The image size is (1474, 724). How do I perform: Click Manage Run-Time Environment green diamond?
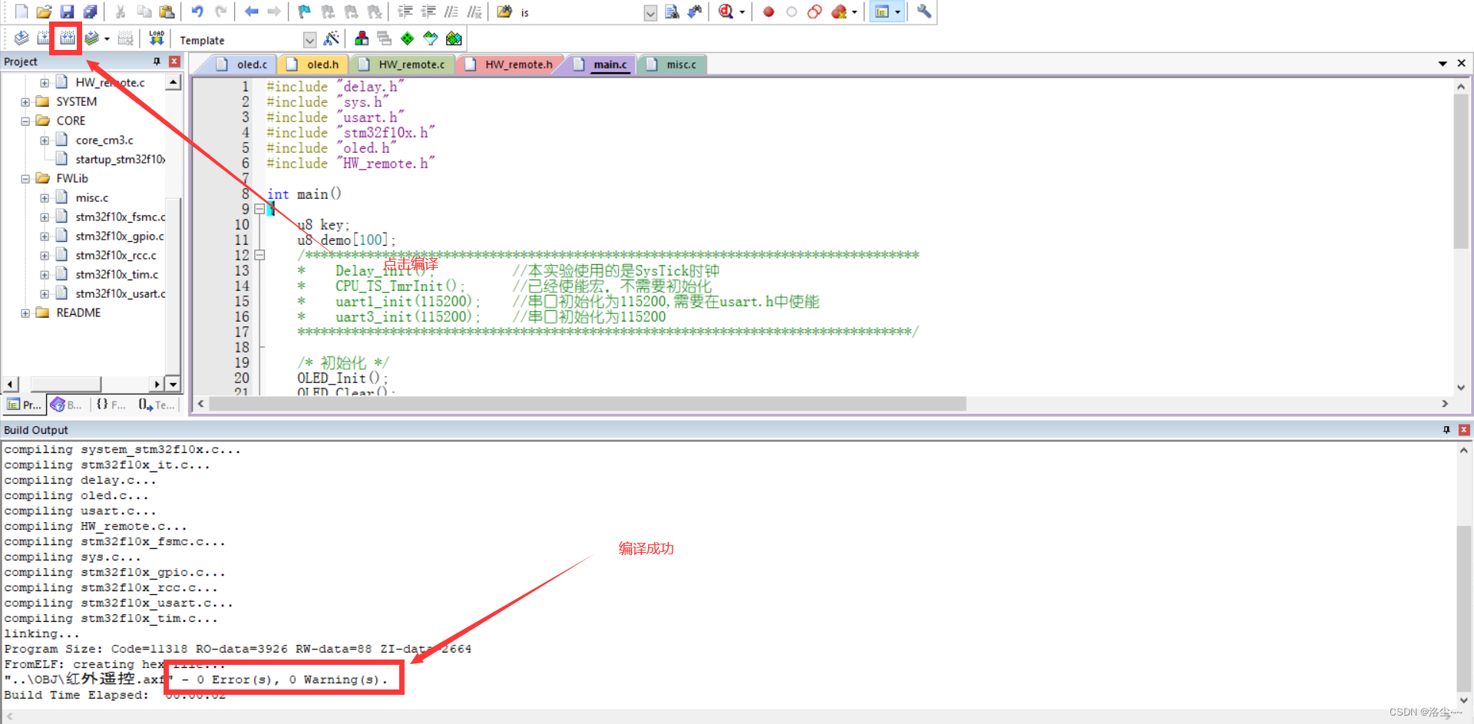coord(408,38)
